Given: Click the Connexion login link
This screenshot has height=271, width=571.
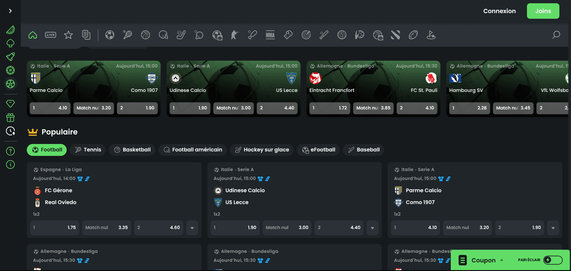Looking at the screenshot, I should (x=499, y=11).
